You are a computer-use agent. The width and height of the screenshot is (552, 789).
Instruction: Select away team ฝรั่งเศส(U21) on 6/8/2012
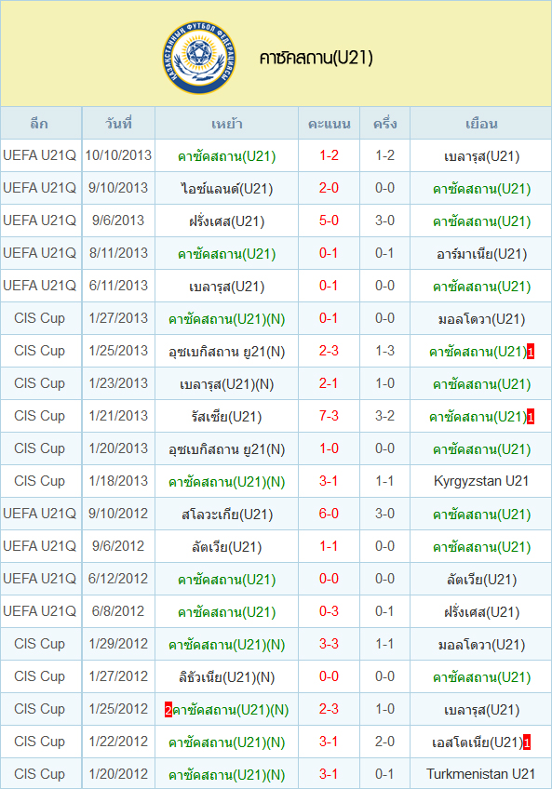(481, 612)
